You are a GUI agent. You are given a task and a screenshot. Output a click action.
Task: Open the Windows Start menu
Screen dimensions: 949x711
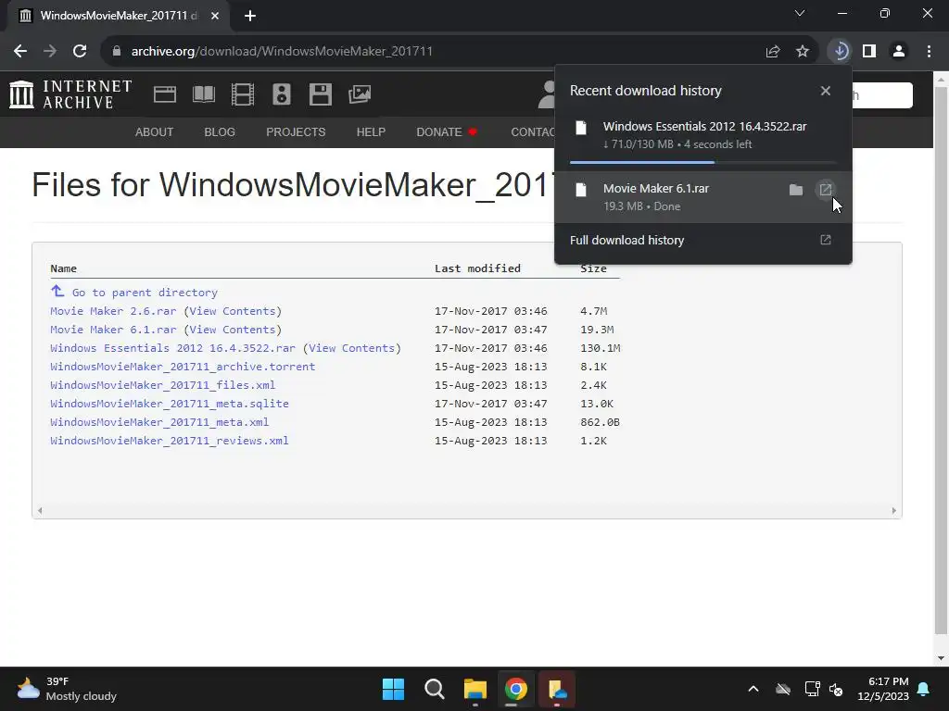(393, 689)
